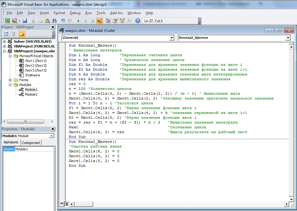The image size is (297, 211).
Task: Expand VBAProject (FUNCRES.XLAM) node
Action: click(4, 46)
